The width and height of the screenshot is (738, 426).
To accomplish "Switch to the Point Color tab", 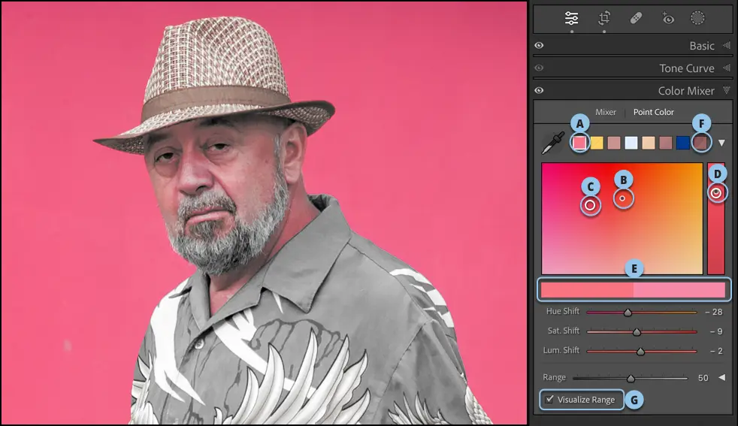I will click(653, 112).
